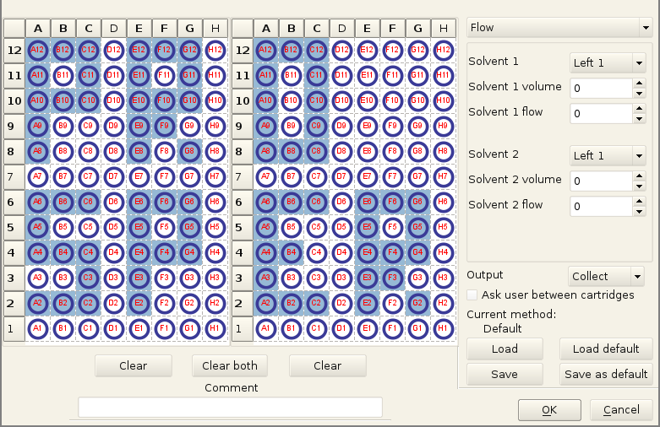Increase Solvent 1 flow with up arrow
Screen dimensions: 660x427
pos(639,108)
